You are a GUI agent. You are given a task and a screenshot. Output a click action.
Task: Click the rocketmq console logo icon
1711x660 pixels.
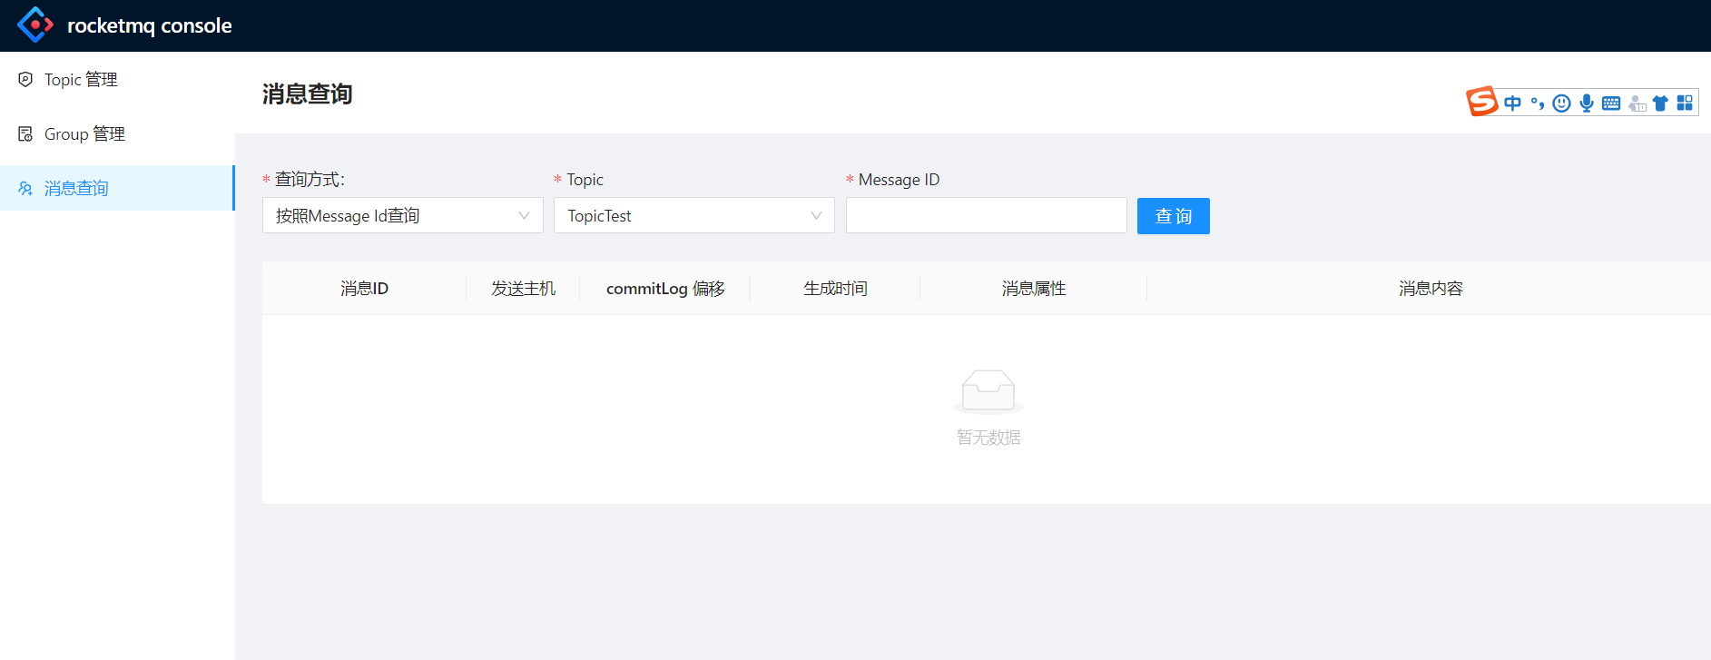click(35, 25)
